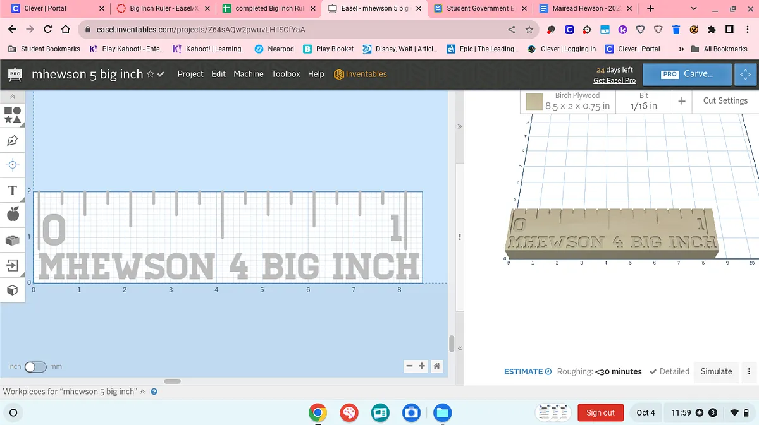Open the Machine menu

(x=248, y=74)
